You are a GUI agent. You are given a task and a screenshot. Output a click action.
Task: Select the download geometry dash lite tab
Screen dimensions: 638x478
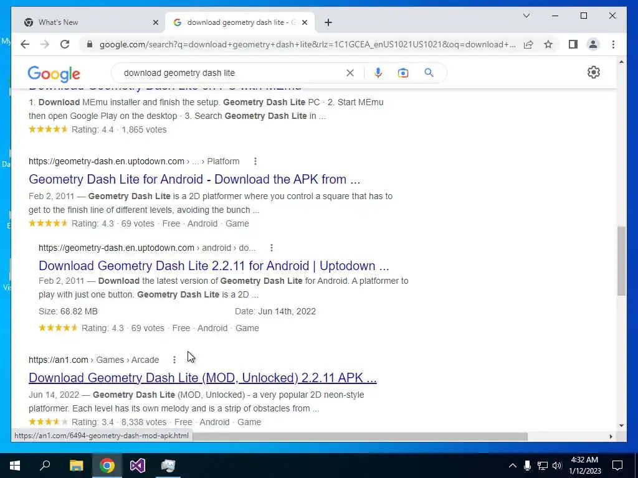coord(240,22)
